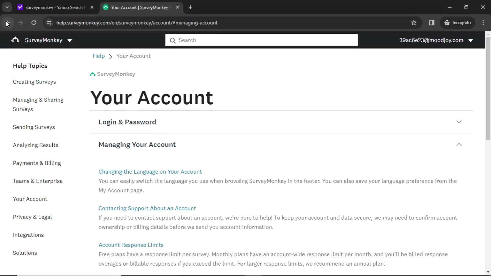Click the address bar URL
Screen dimensions: 491x276
pos(137,23)
